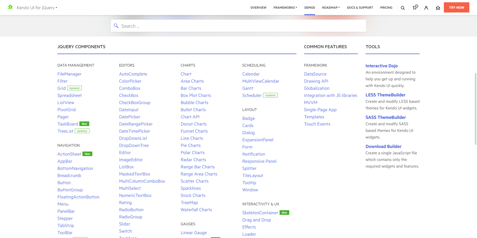The image size is (477, 238).
Task: Open the Download Builder tool
Action: tap(383, 146)
